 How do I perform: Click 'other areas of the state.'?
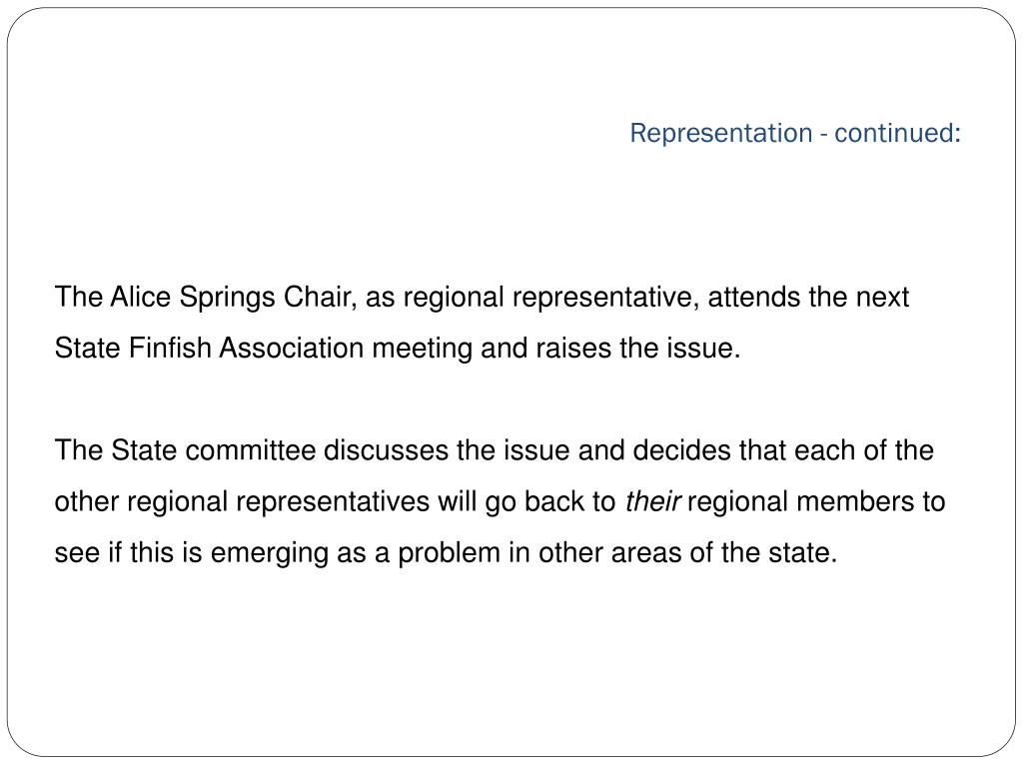[687, 553]
